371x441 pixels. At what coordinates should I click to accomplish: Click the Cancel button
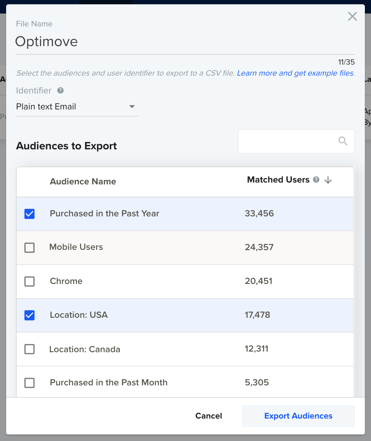209,416
